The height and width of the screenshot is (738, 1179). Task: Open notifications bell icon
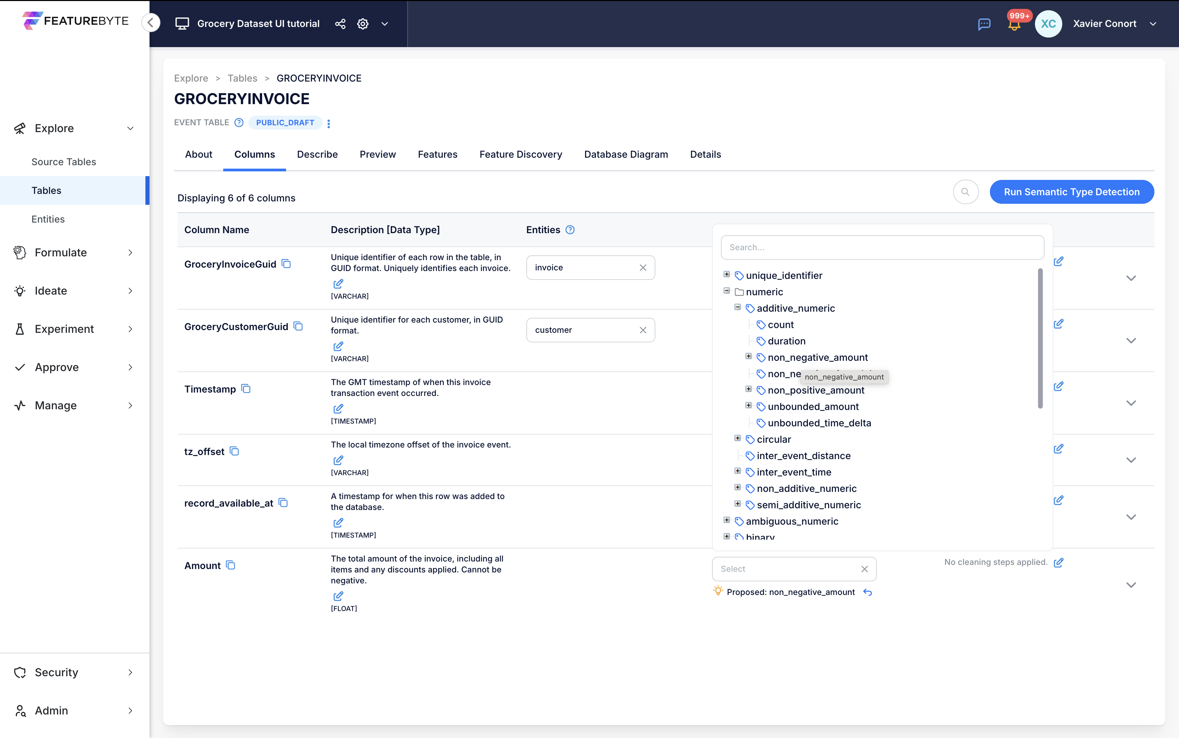pyautogui.click(x=1014, y=24)
